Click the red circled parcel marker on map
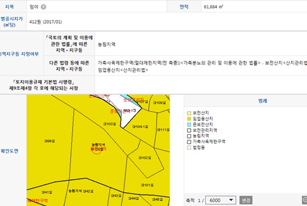 [97, 150]
